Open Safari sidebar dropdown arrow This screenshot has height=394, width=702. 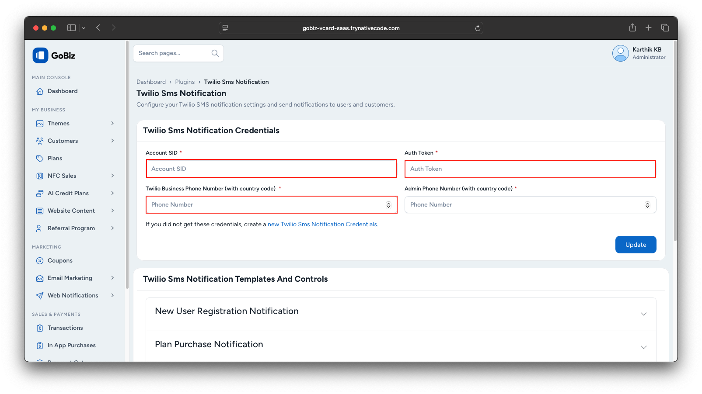pyautogui.click(x=84, y=28)
